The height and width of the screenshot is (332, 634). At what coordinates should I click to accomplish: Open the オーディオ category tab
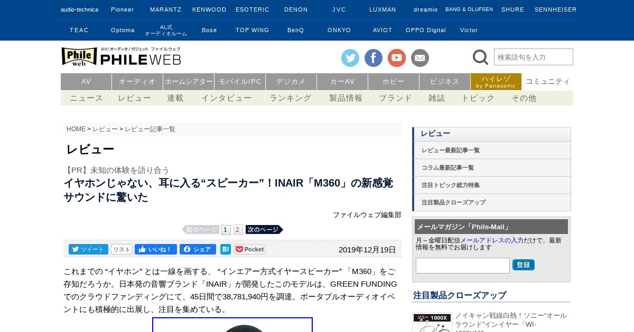pyautogui.click(x=137, y=82)
